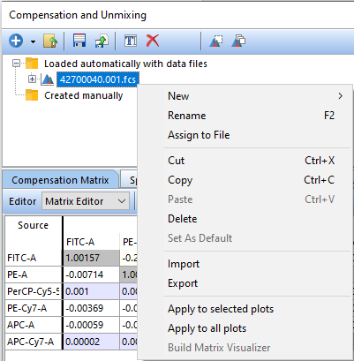
Task: Choose Cut from the context menu
Action: pos(245,161)
